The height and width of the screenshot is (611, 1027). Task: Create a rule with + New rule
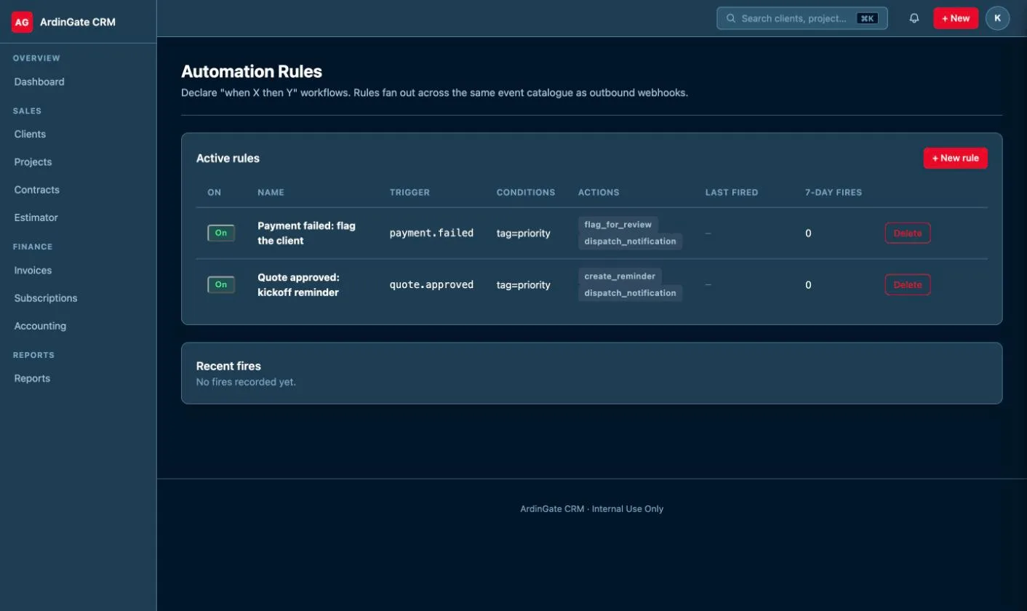[955, 158]
